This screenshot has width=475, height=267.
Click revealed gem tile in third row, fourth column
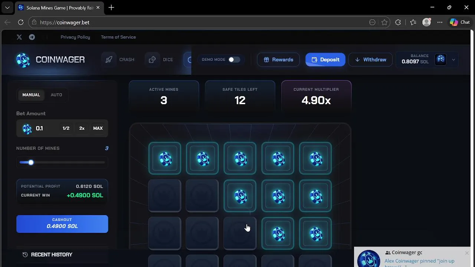coord(278,233)
